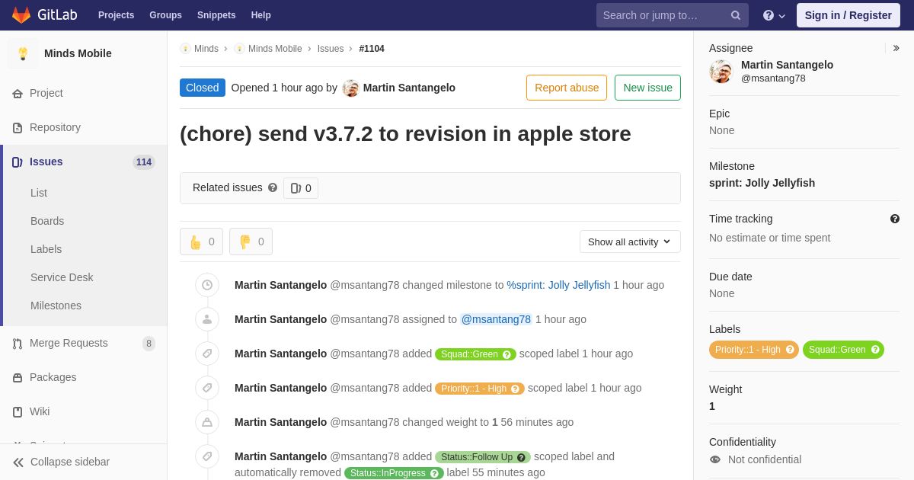This screenshot has height=480, width=914.
Task: Click the Status::InProgress label help icon
Action: [434, 473]
